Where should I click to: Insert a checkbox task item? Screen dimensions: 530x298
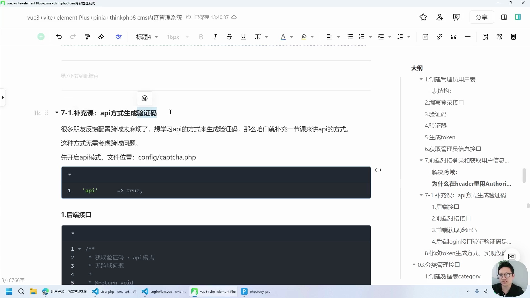pyautogui.click(x=425, y=37)
